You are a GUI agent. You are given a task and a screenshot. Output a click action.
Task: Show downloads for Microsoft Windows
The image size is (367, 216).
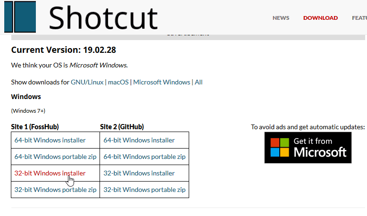tap(161, 82)
